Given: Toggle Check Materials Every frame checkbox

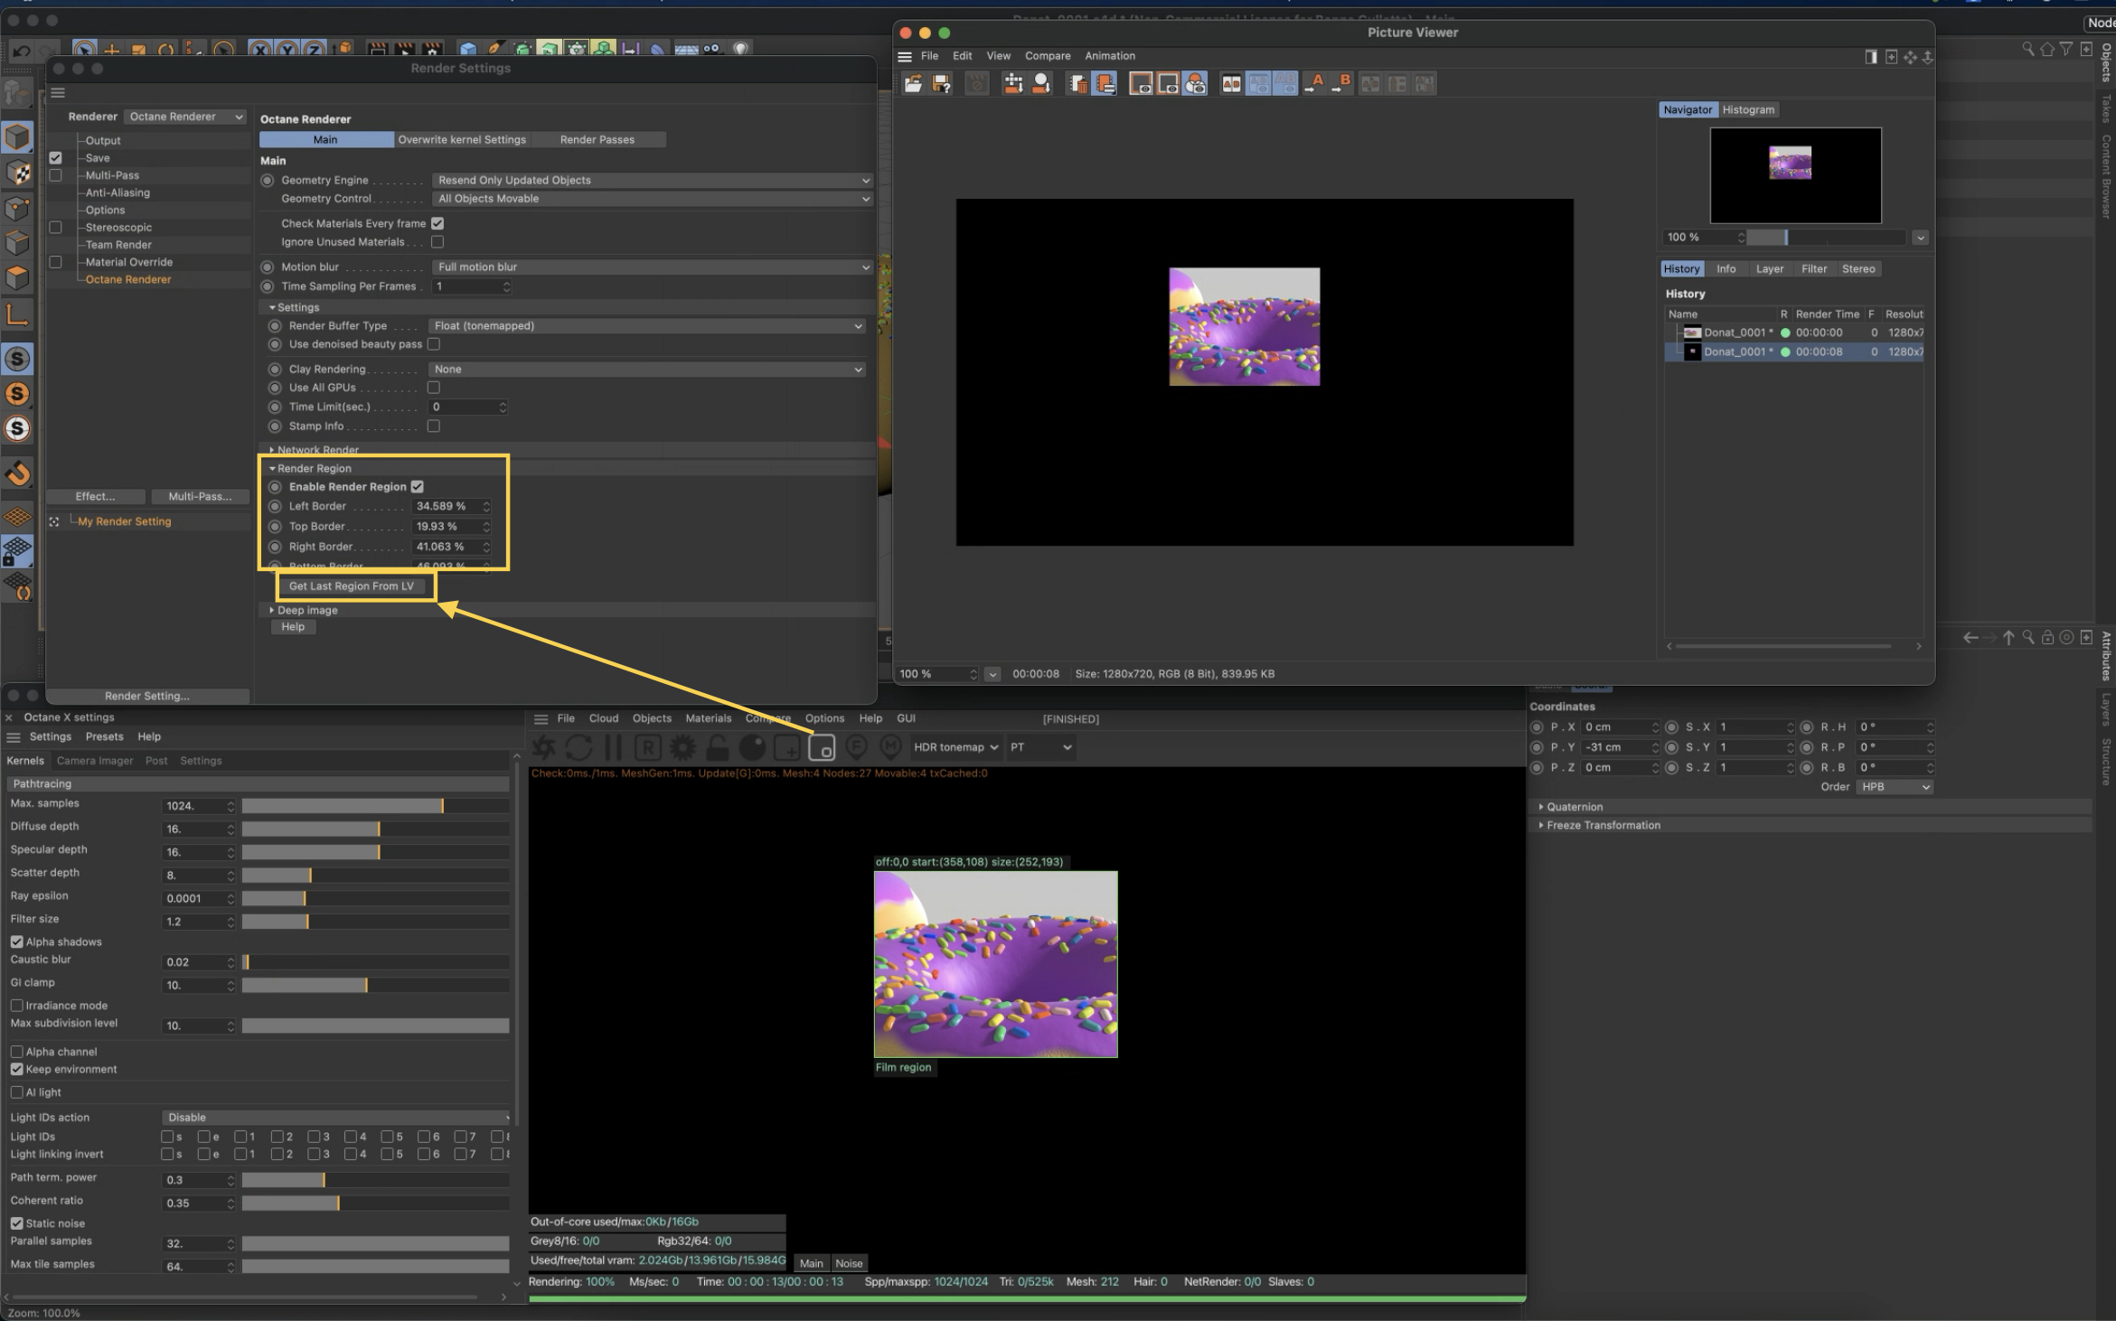Looking at the screenshot, I should coord(437,223).
